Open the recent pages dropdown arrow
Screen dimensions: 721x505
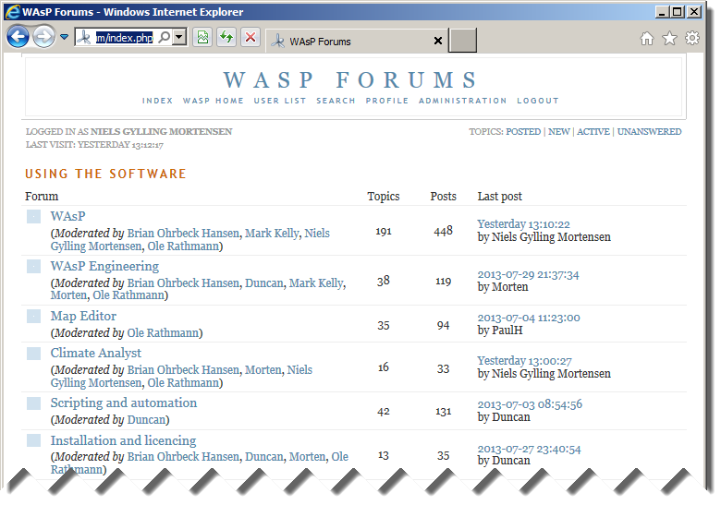point(64,37)
